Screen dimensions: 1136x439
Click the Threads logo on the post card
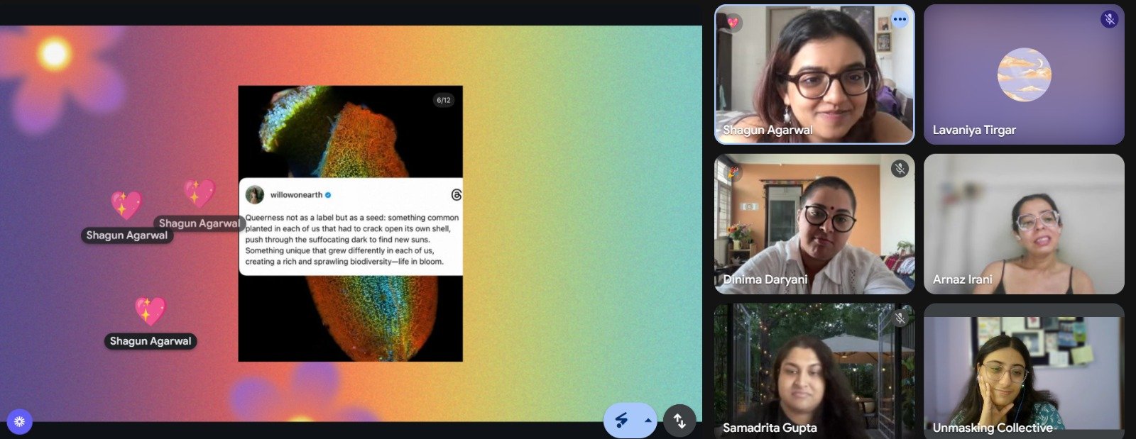[x=456, y=195]
